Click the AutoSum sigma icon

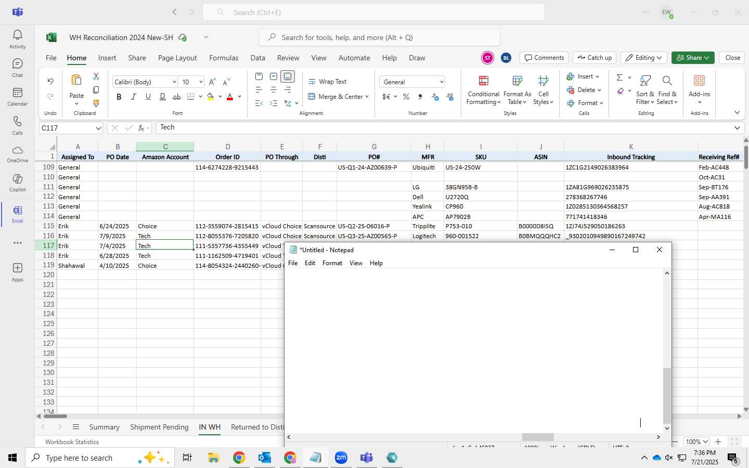click(619, 77)
